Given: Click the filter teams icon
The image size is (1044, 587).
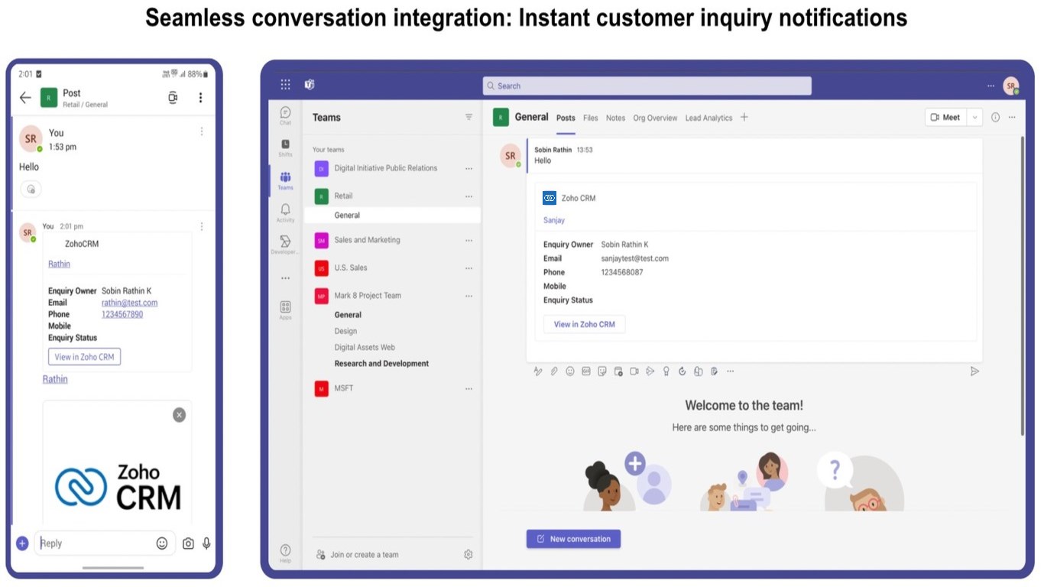Looking at the screenshot, I should pyautogui.click(x=469, y=117).
